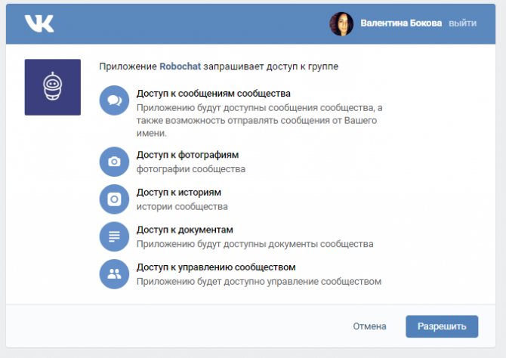This screenshot has height=358, width=506.
Task: Select heading 'Доступ к историям'
Action: [x=179, y=193]
